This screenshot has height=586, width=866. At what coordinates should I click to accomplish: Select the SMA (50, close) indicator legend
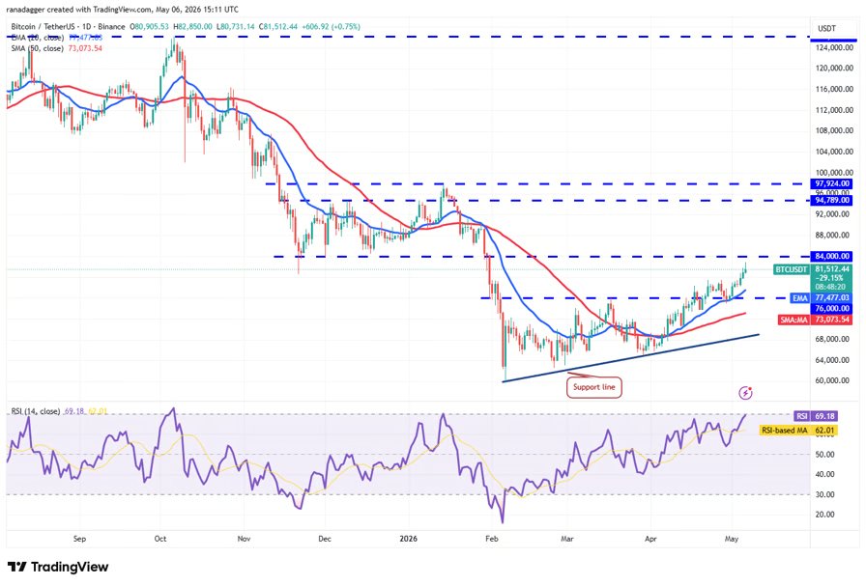38,48
